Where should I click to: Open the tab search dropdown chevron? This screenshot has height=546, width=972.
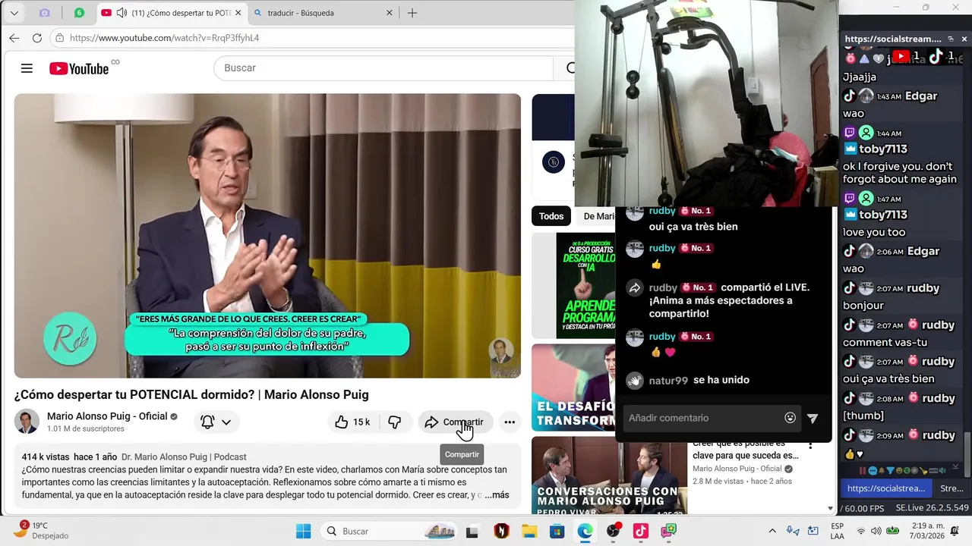pyautogui.click(x=14, y=13)
